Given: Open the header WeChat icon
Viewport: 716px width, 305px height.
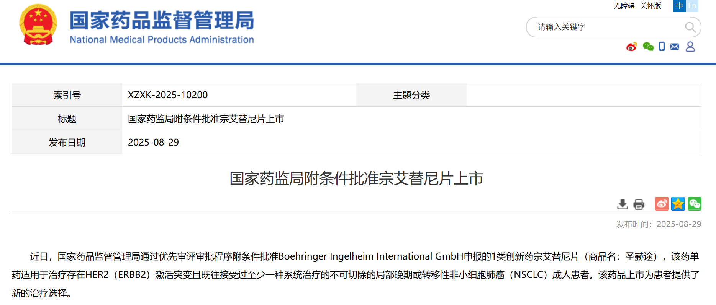Looking at the screenshot, I should 648,47.
